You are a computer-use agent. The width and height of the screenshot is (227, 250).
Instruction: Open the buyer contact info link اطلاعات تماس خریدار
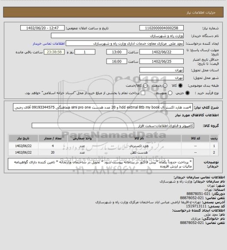(49, 43)
